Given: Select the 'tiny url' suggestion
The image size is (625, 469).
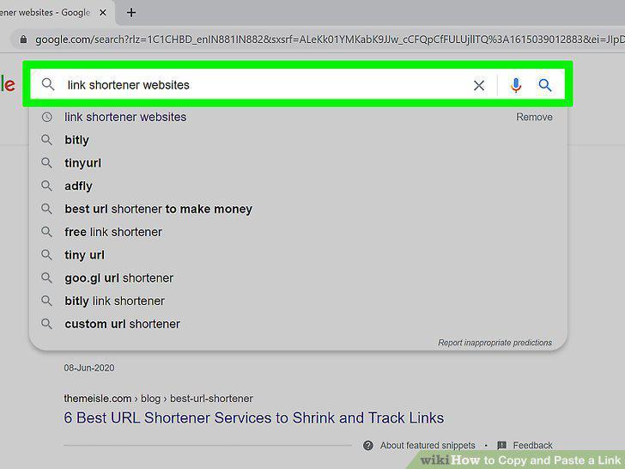Looking at the screenshot, I should (x=84, y=255).
